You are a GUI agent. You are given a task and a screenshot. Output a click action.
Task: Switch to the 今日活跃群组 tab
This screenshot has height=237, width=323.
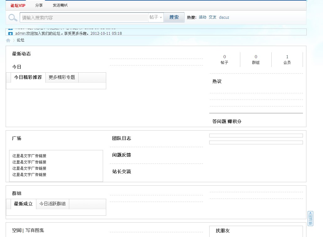click(52, 204)
